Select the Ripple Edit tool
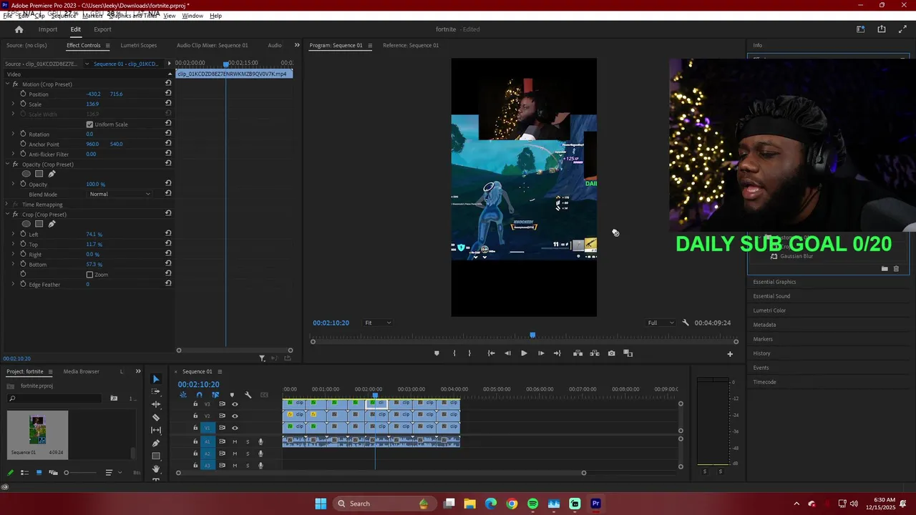The height and width of the screenshot is (515, 916). (156, 404)
